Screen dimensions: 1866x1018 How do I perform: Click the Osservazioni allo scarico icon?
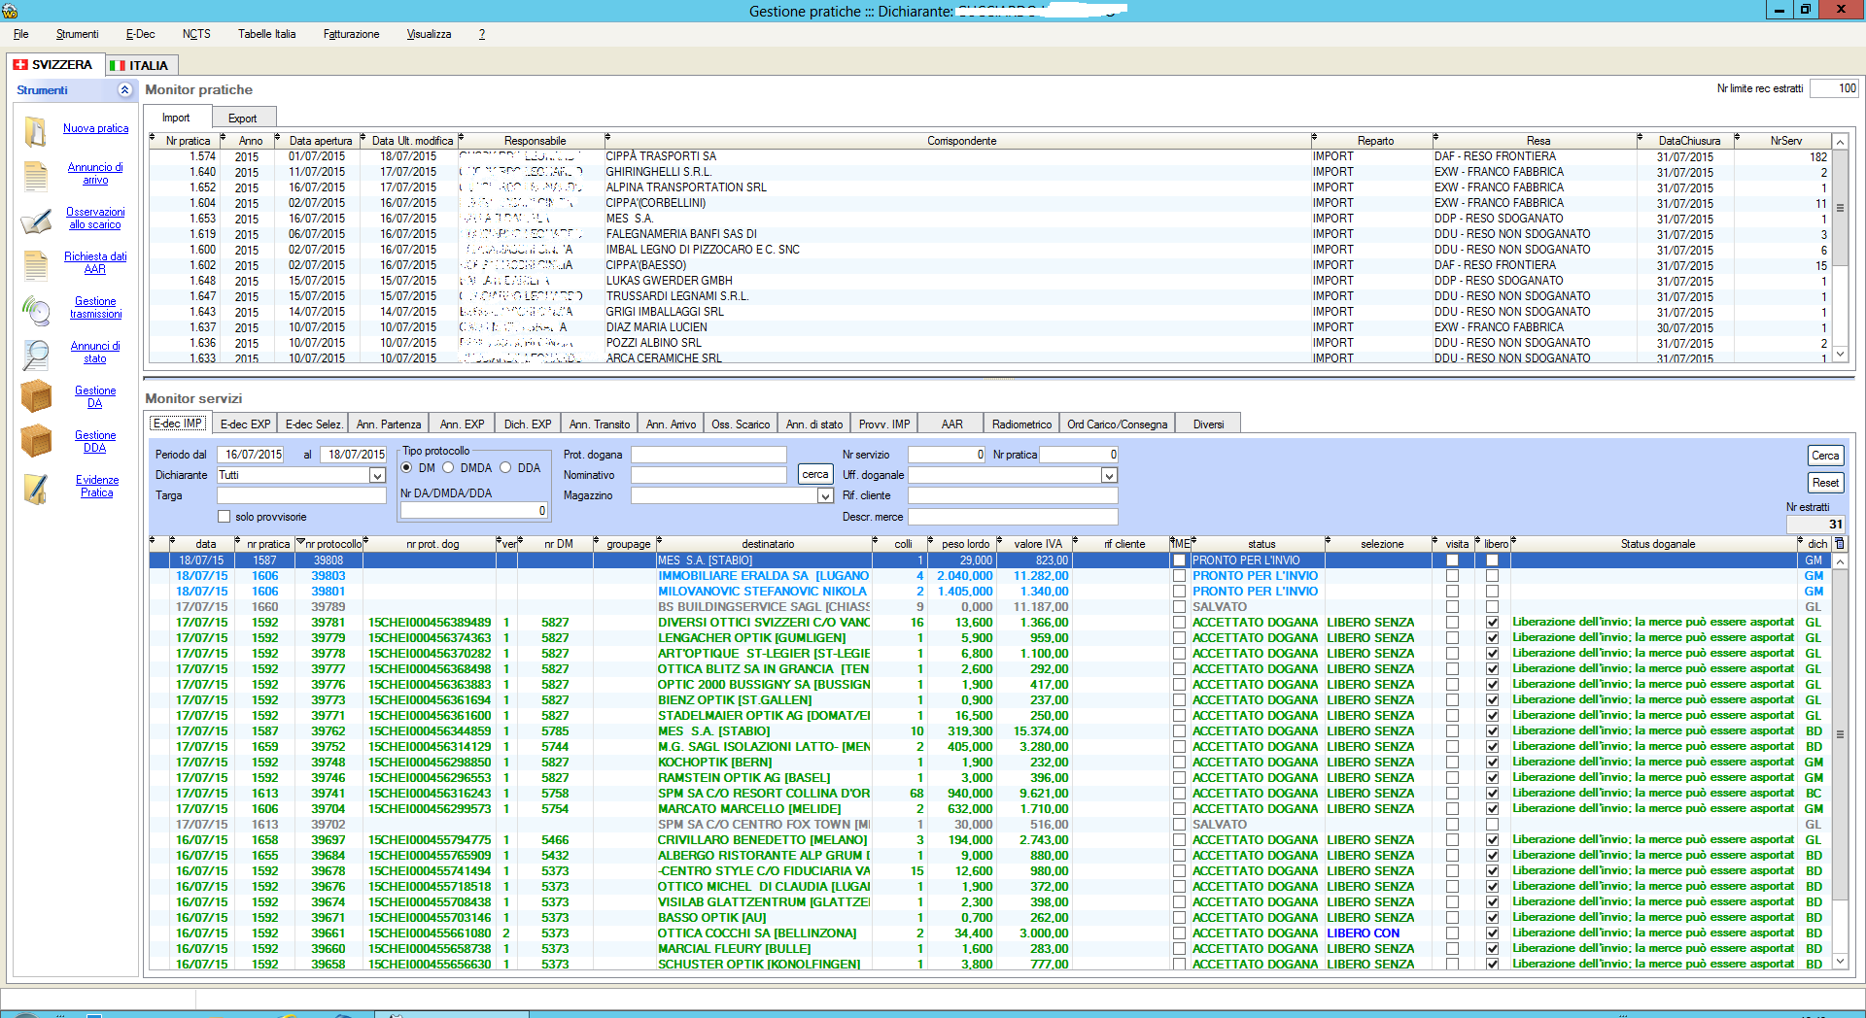point(36,221)
